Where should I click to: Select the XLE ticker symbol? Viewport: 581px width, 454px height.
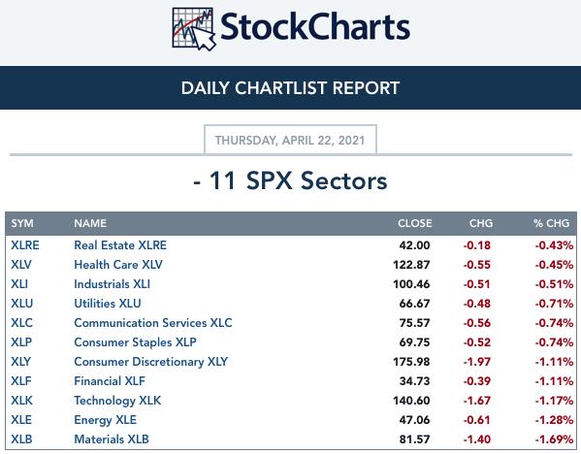tap(21, 419)
